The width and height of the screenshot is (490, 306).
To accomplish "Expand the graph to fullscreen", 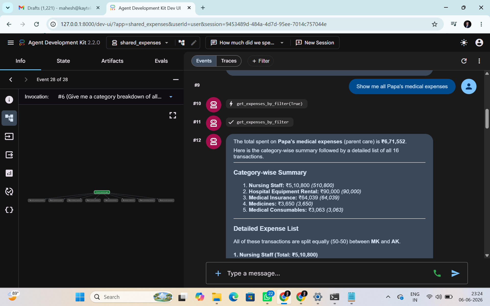I will 173,115.
